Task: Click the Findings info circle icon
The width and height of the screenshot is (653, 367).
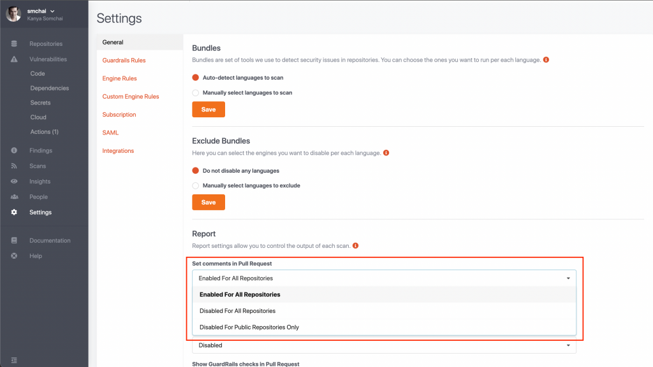Action: tap(14, 150)
